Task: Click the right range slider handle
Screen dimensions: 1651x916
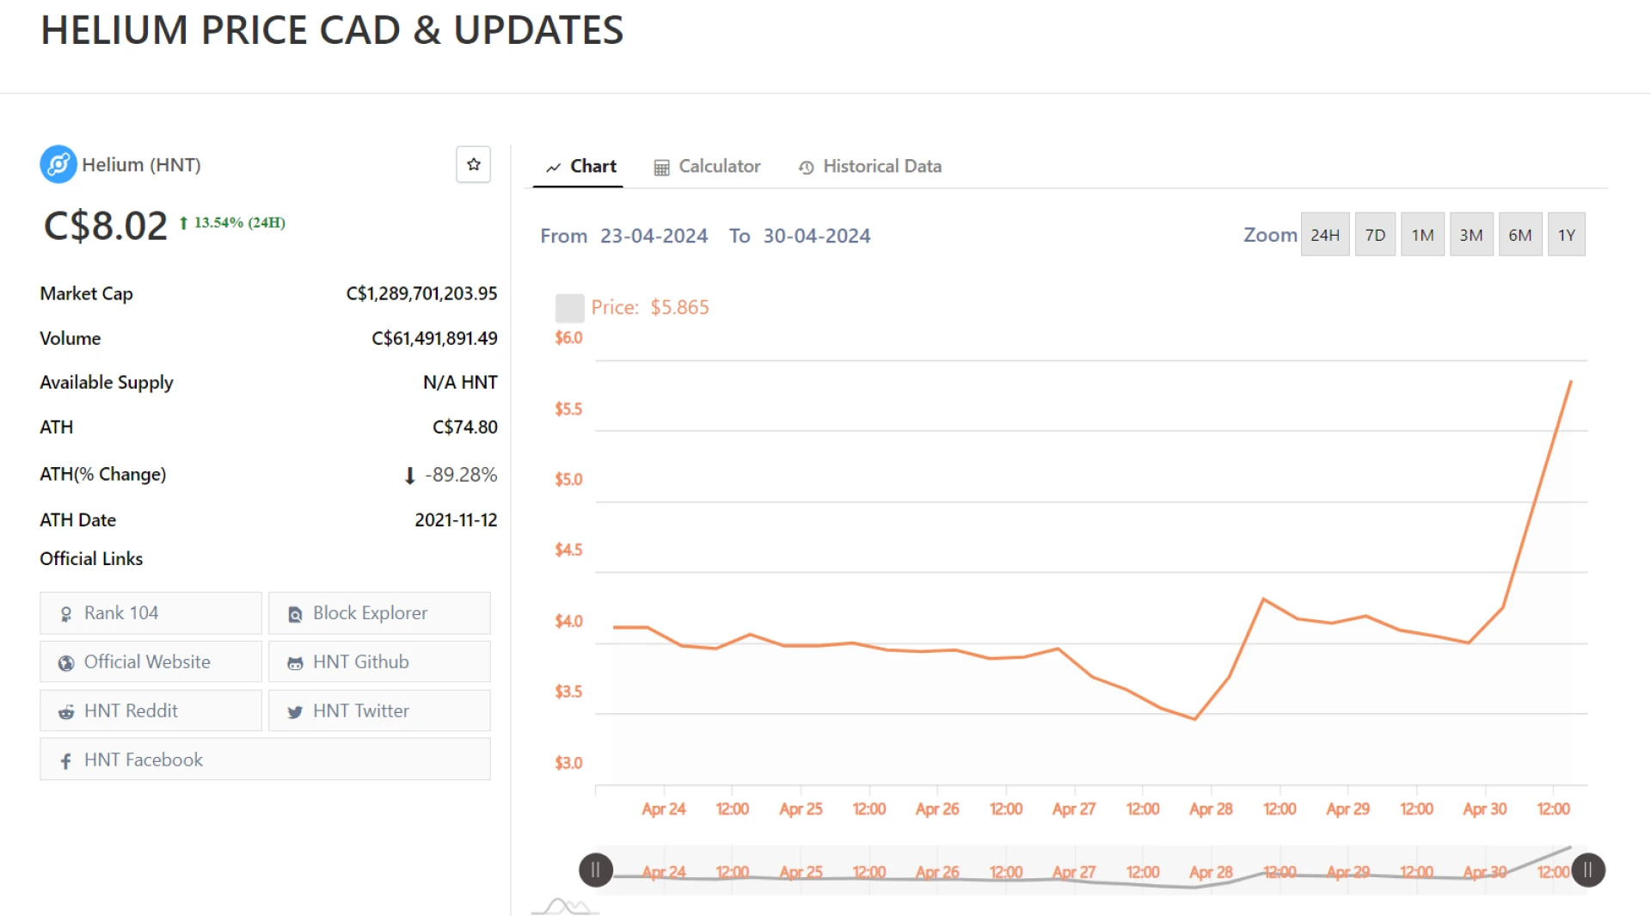Action: (1588, 870)
